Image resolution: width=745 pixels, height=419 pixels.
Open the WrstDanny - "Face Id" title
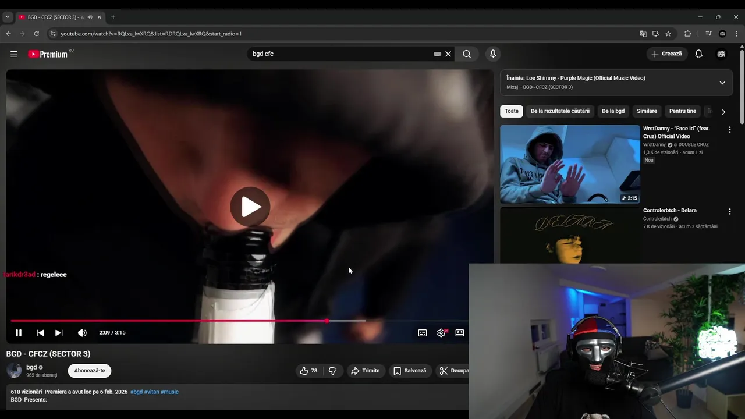pyautogui.click(x=676, y=132)
